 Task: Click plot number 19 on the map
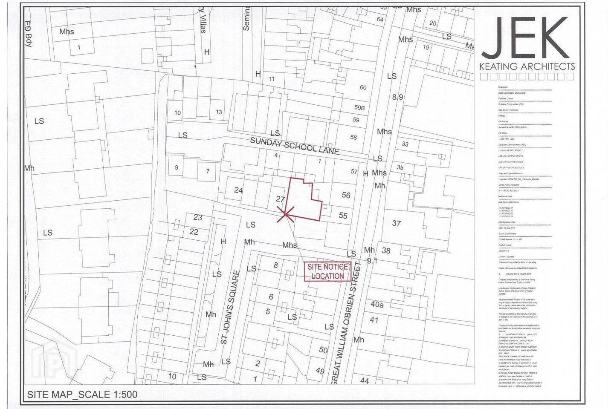[426, 47]
